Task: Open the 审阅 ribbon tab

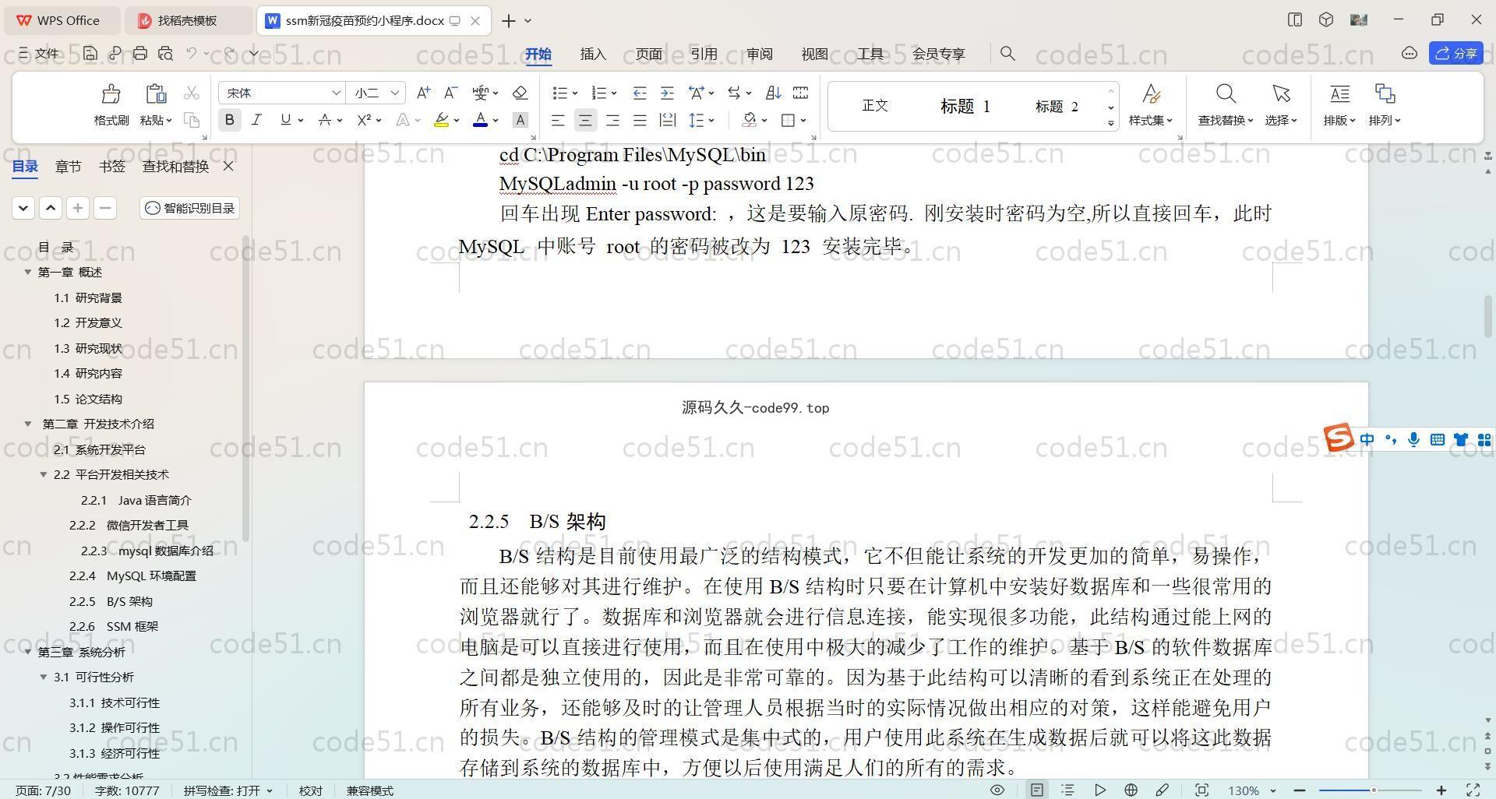Action: click(x=759, y=54)
